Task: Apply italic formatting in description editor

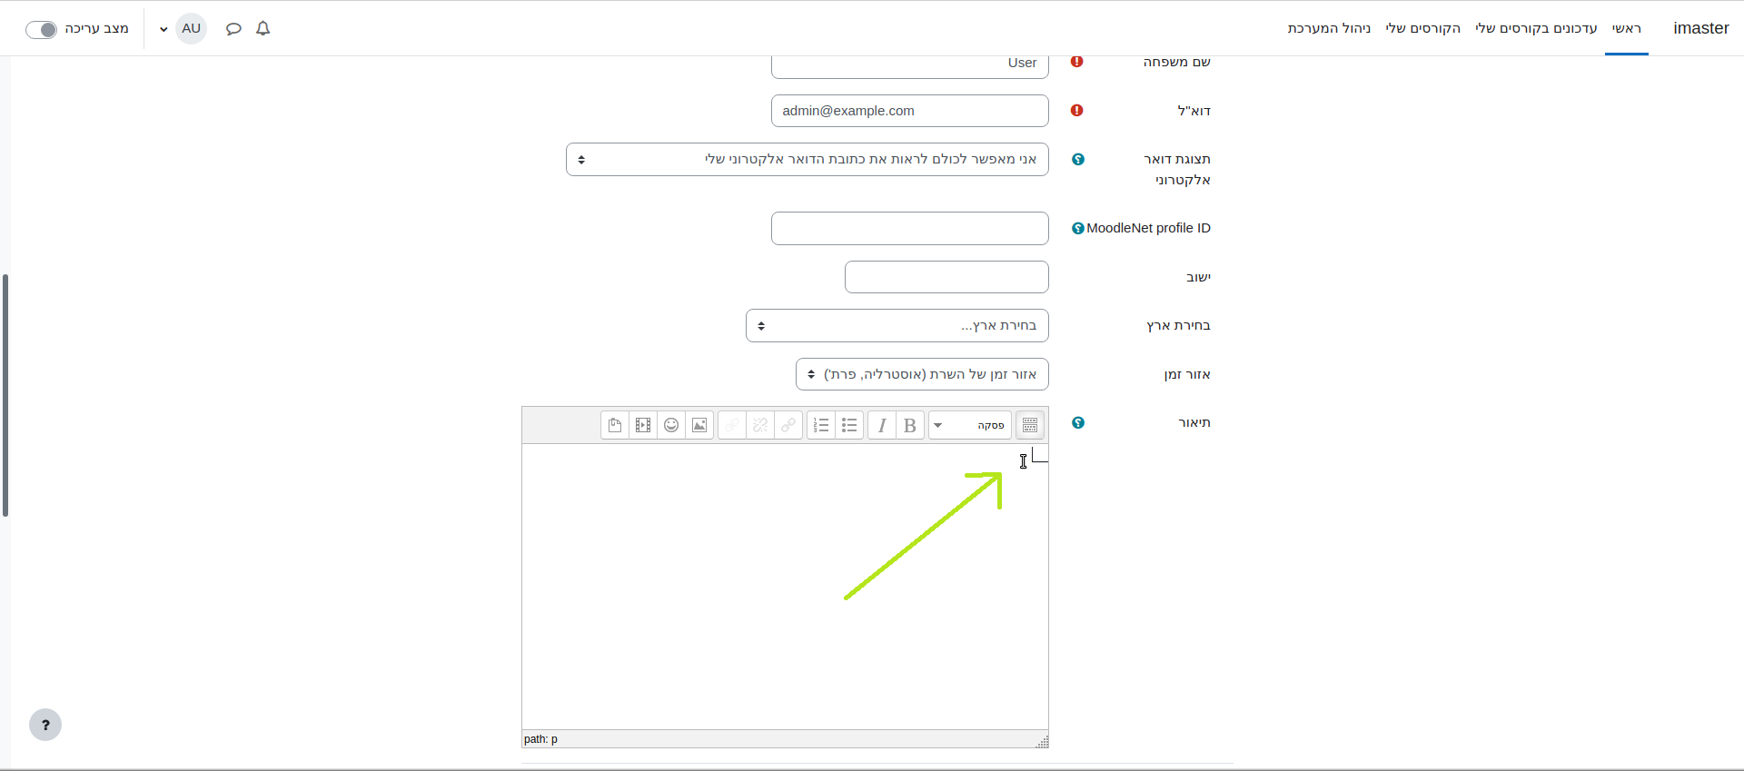Action: click(882, 425)
